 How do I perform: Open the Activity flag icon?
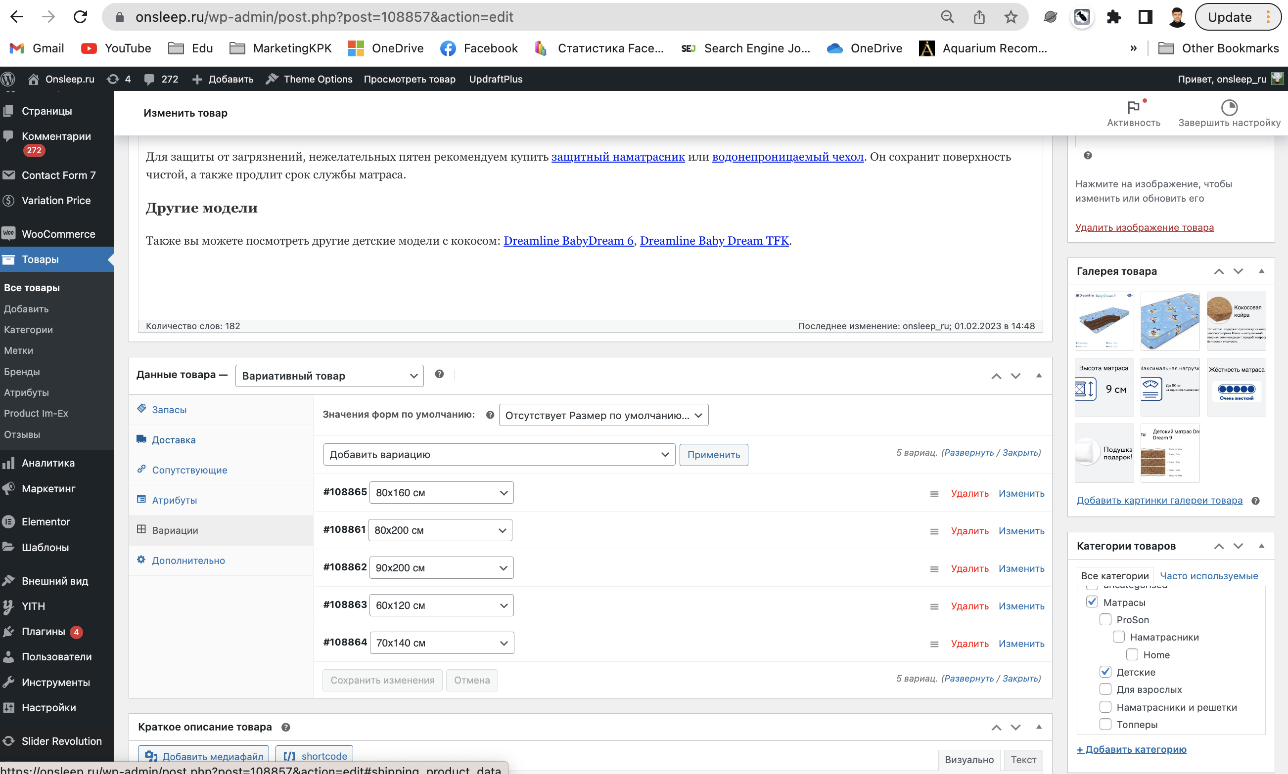click(x=1134, y=113)
